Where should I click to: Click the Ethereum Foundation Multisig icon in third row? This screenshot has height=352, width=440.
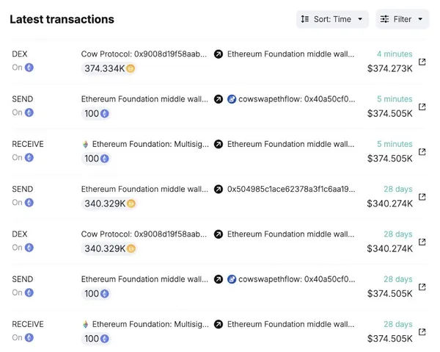(85, 144)
